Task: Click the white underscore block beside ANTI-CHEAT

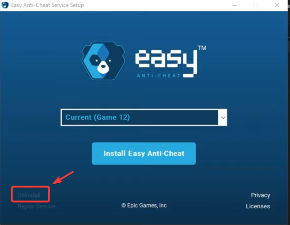Action: pyautogui.click(x=188, y=76)
